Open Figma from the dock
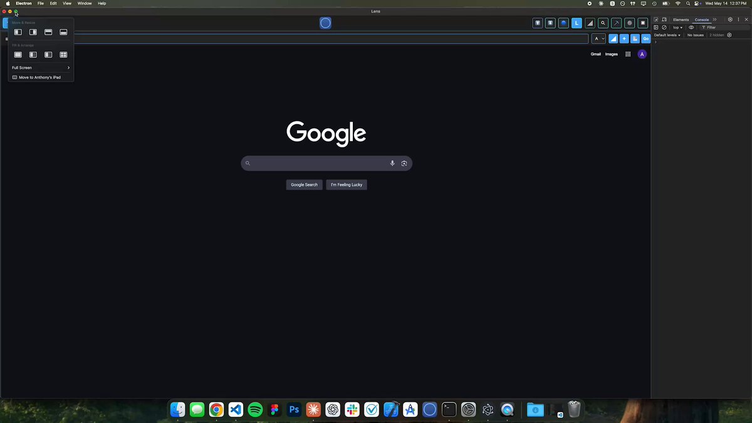 pyautogui.click(x=274, y=410)
